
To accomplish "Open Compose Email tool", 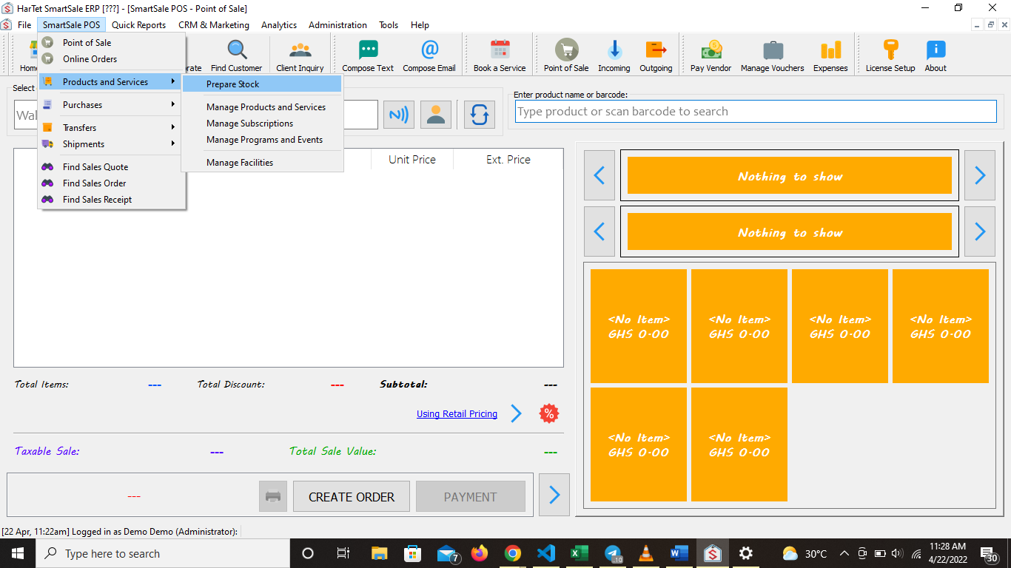I will [429, 55].
